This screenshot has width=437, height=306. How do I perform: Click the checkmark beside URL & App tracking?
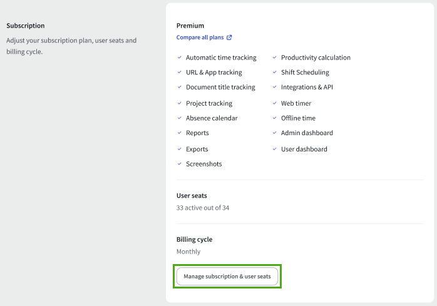[180, 73]
